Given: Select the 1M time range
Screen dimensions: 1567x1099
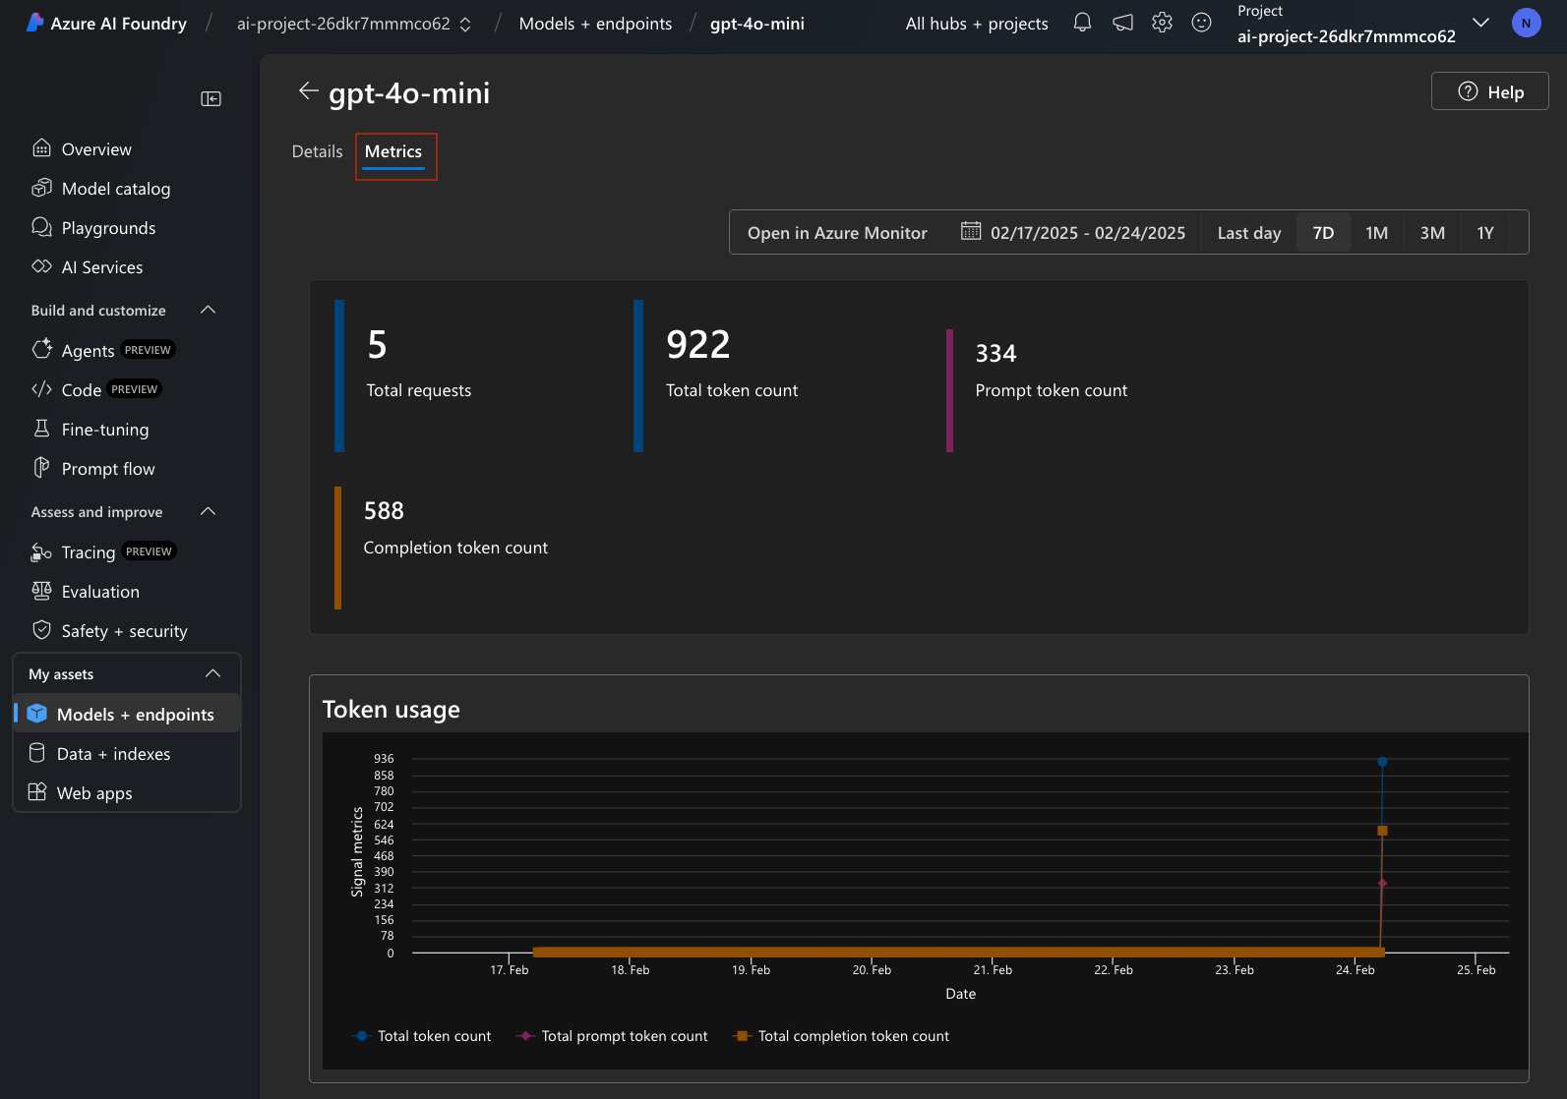Looking at the screenshot, I should [1376, 233].
